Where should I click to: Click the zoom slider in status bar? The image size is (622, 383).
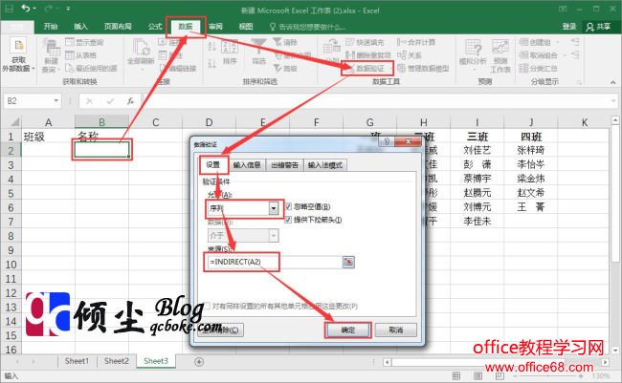coord(547,375)
